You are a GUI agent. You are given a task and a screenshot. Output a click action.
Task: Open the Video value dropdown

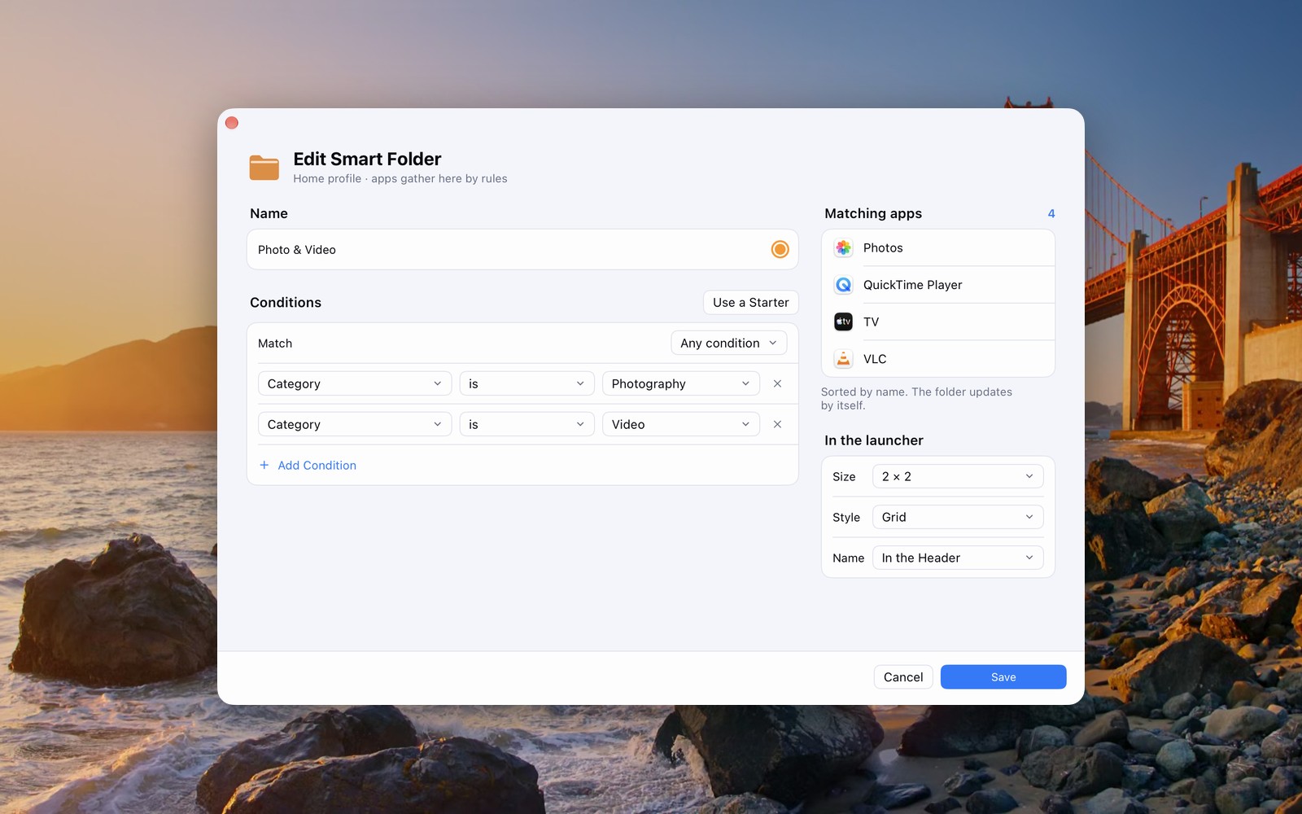[680, 424]
